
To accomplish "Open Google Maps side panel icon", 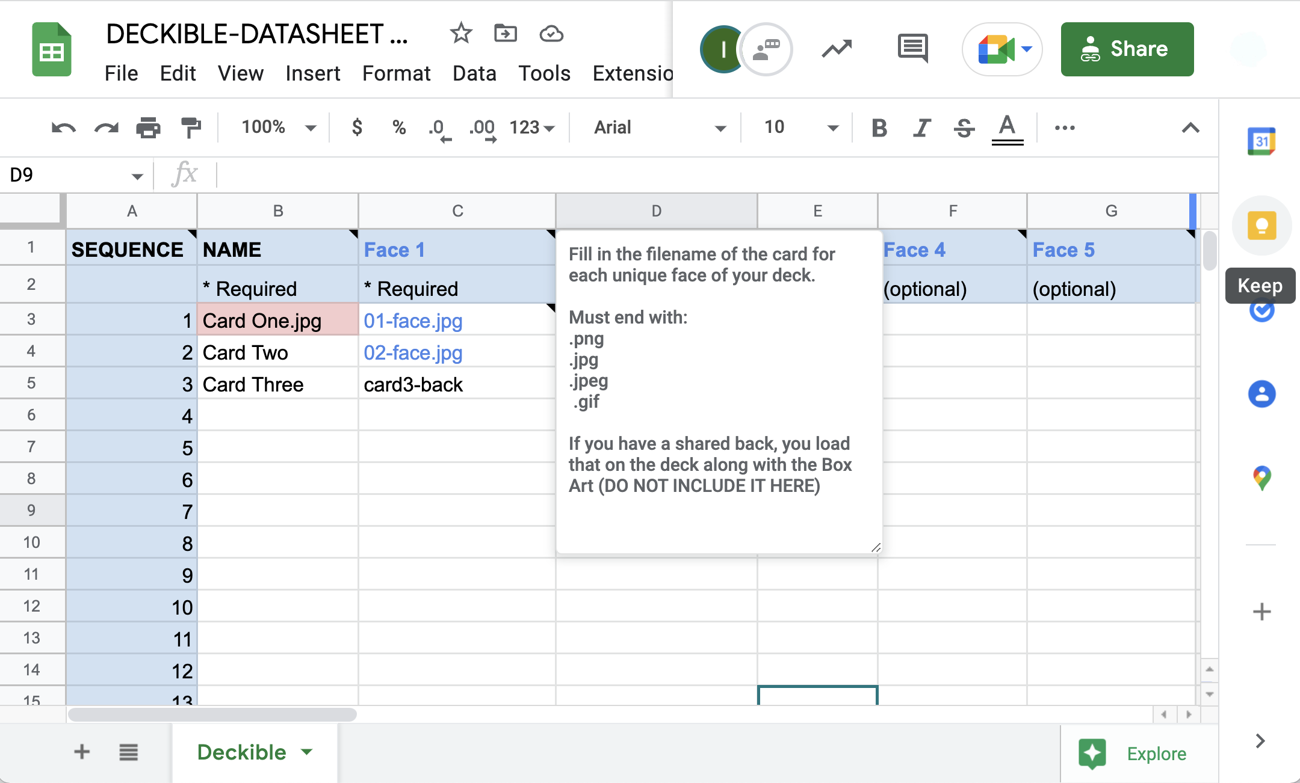I will [x=1261, y=479].
